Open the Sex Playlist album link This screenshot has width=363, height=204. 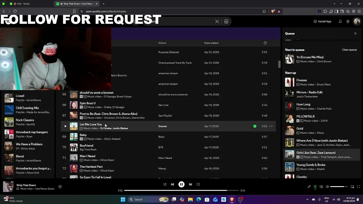click(165, 116)
